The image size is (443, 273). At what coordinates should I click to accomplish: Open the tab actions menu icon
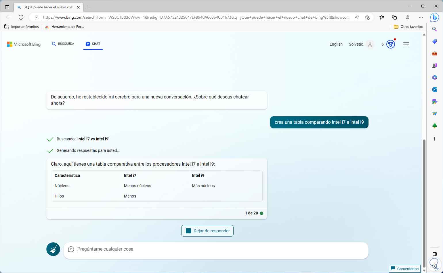7,7
